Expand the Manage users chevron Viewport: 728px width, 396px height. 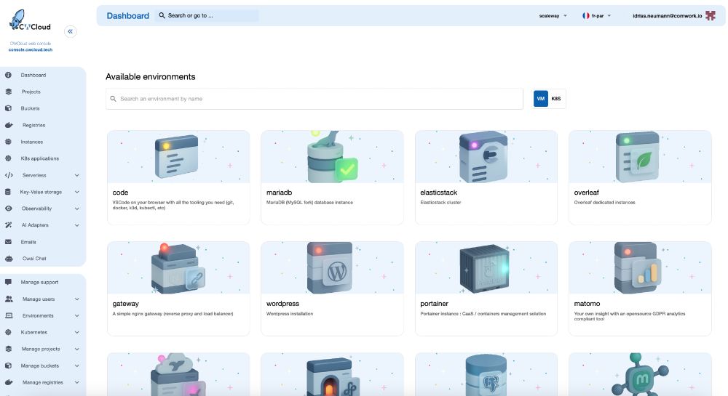76,299
